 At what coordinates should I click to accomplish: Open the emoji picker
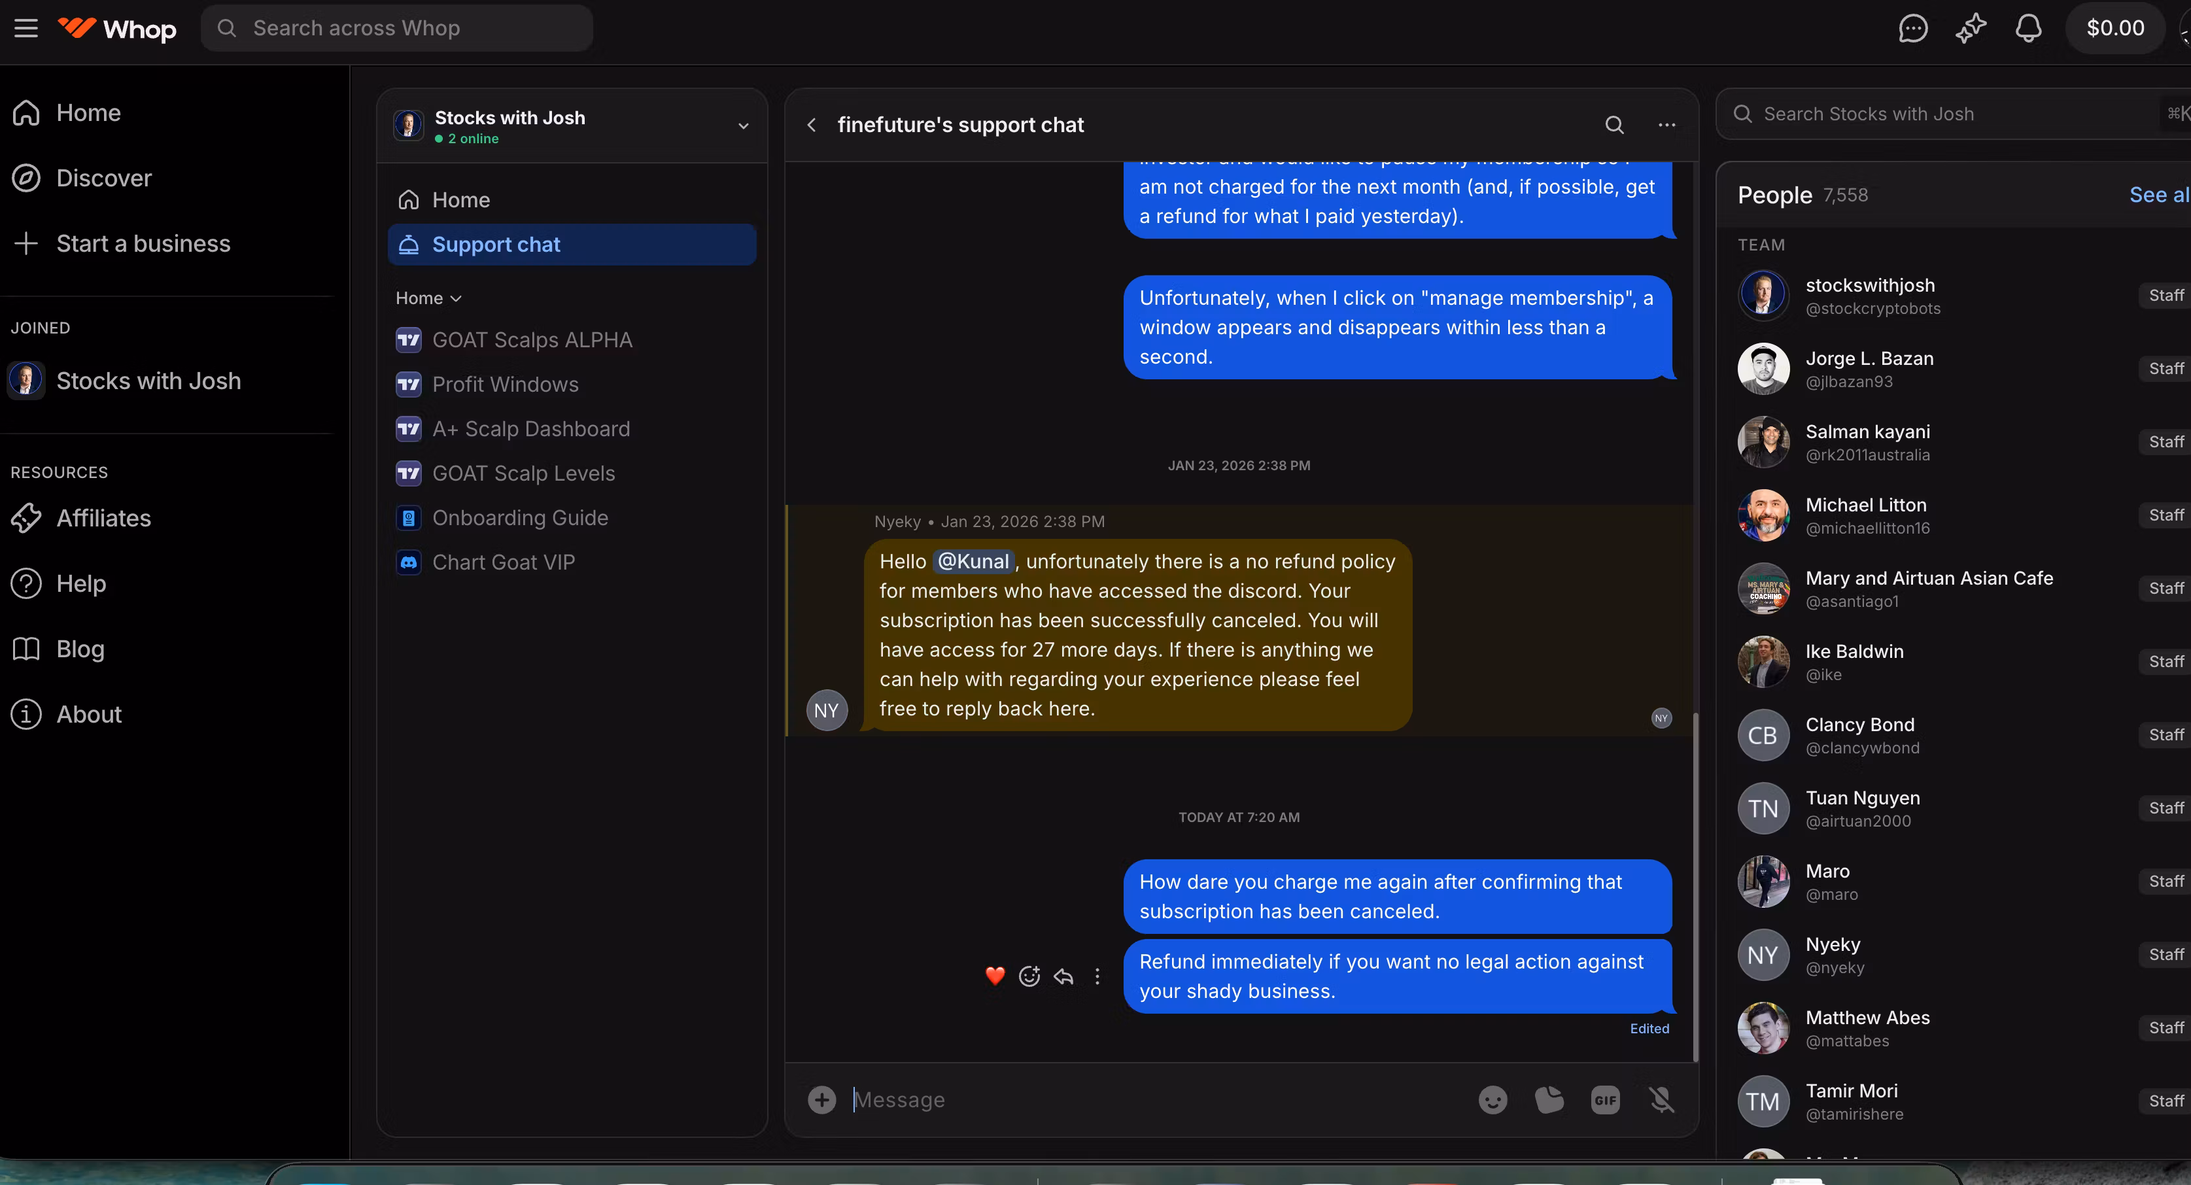tap(1492, 1100)
